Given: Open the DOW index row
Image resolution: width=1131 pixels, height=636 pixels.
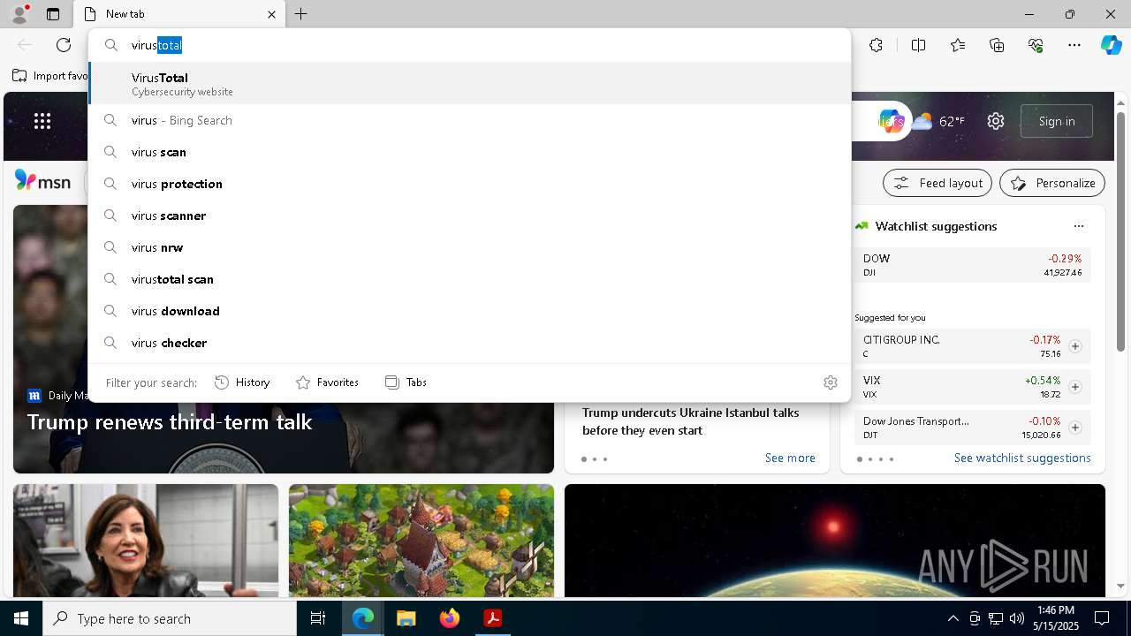Looking at the screenshot, I should (x=972, y=265).
